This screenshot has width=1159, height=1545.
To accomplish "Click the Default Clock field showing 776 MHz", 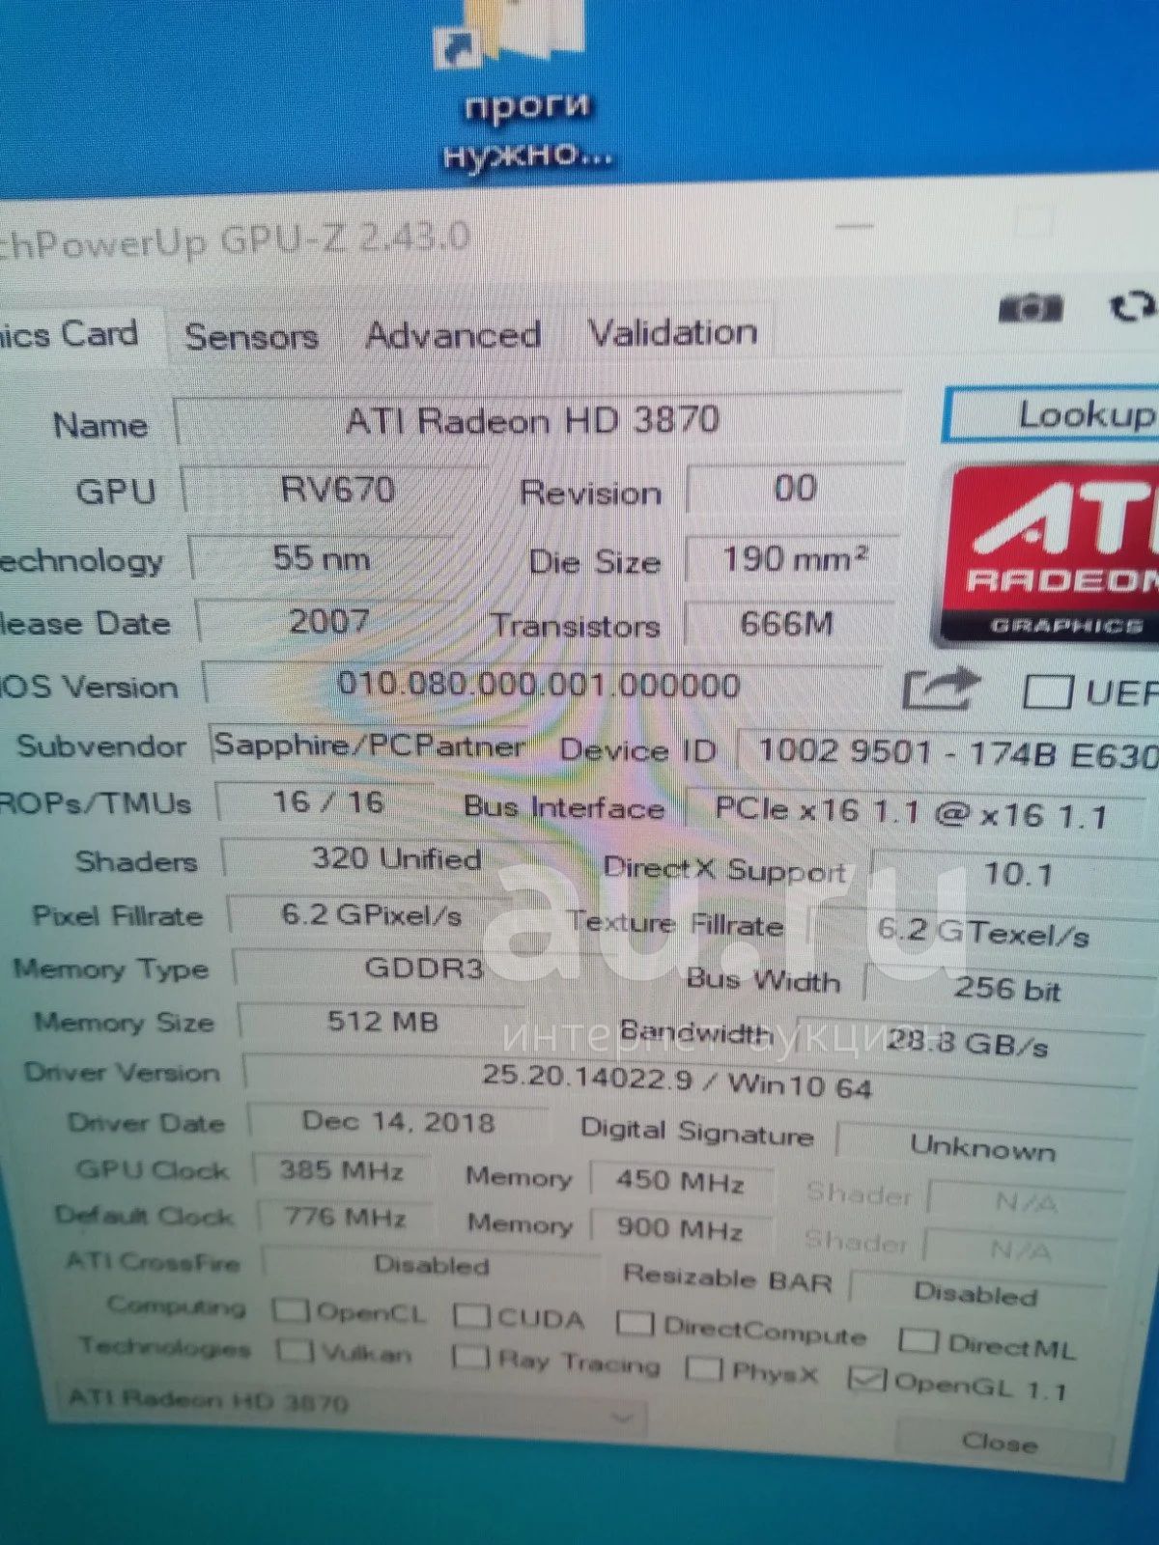I will 345,1217.
